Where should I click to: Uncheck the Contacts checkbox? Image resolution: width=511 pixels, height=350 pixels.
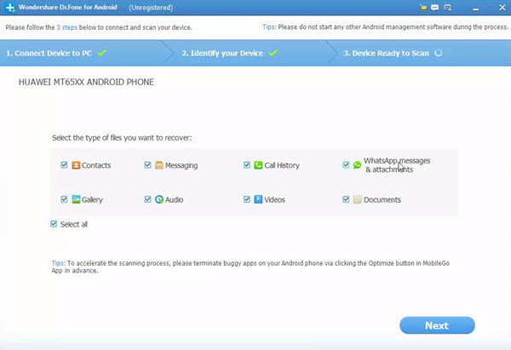(x=64, y=165)
